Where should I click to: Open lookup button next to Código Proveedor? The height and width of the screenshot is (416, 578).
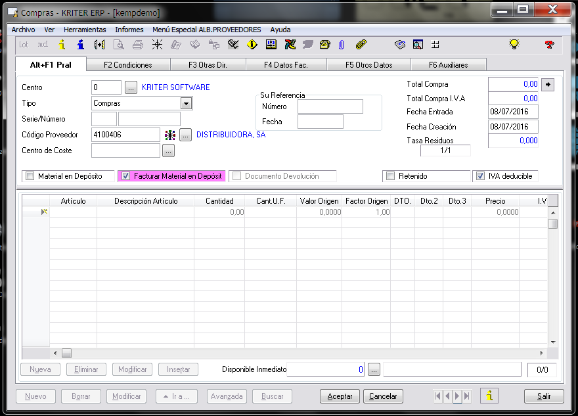click(185, 135)
